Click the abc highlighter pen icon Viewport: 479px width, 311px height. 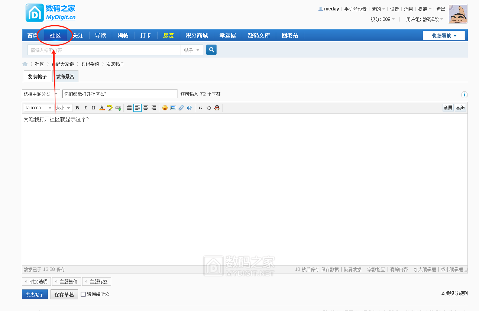pos(110,108)
